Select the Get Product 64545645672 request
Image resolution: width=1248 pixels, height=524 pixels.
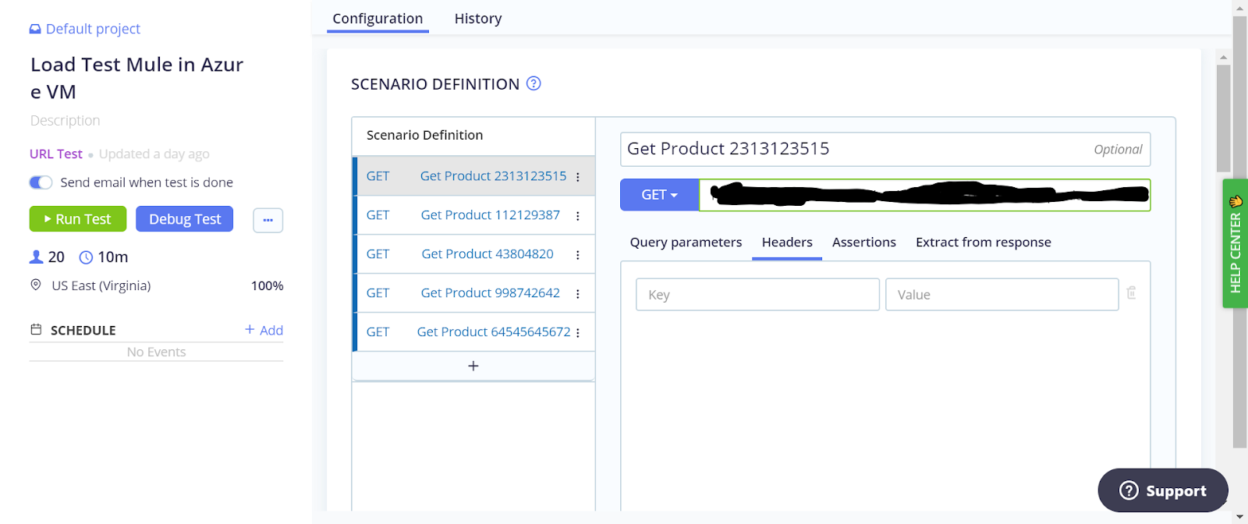pos(474,332)
